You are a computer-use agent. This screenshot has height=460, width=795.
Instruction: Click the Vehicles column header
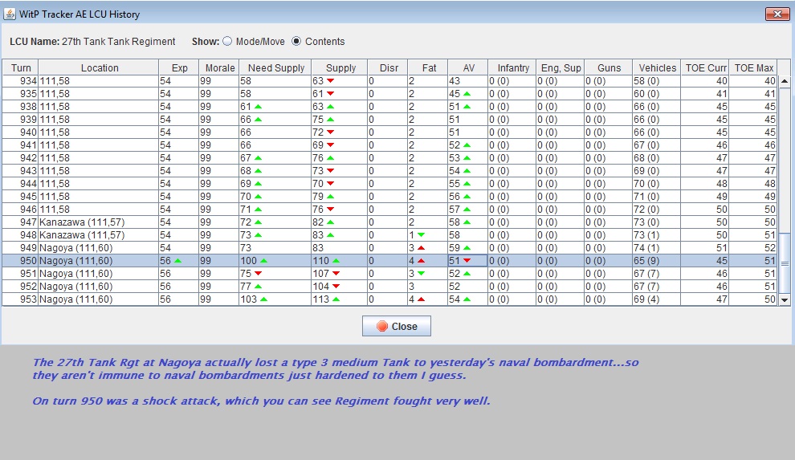pyautogui.click(x=657, y=68)
